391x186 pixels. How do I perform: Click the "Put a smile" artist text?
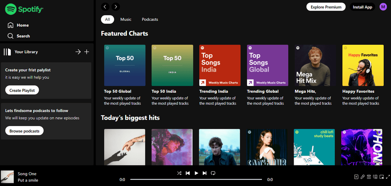(28, 180)
